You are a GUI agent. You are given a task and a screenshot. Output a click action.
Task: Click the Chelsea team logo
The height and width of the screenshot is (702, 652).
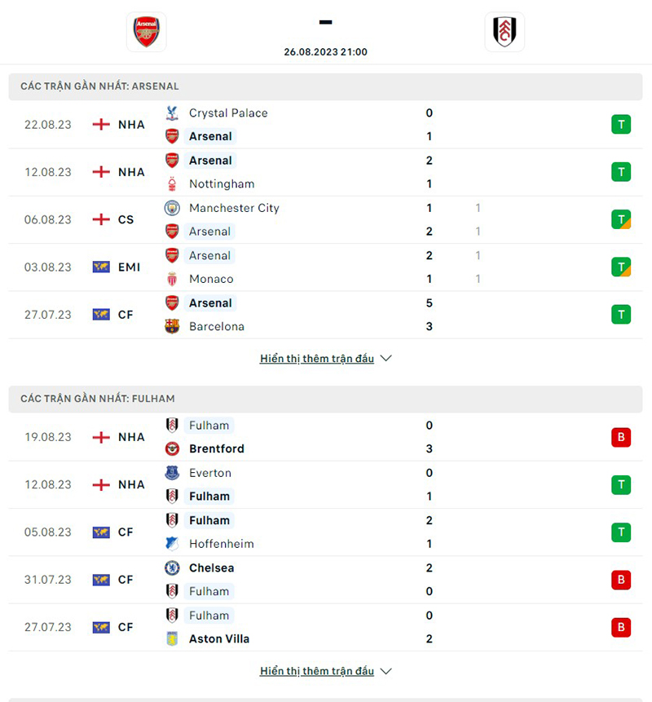click(x=172, y=567)
